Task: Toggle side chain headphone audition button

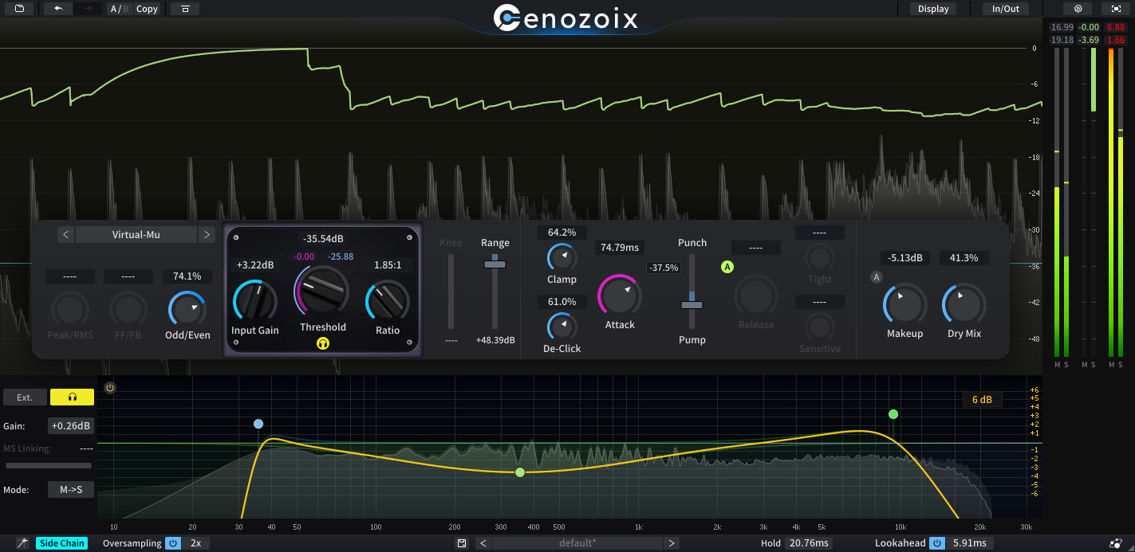Action: 72,397
